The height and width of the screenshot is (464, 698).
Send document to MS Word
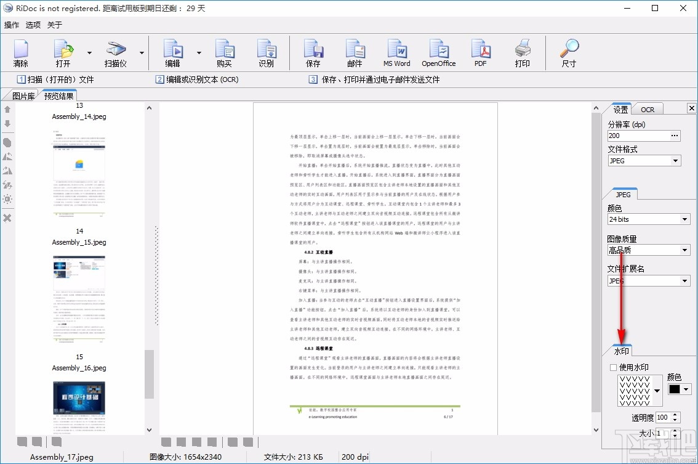(x=396, y=53)
